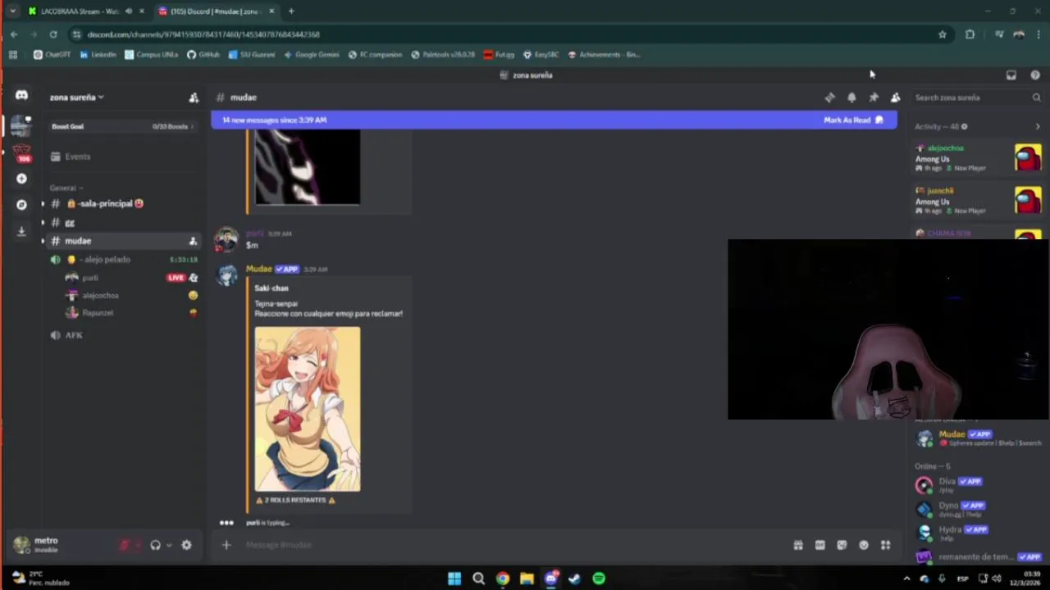Viewport: 1050px width, 590px height.
Task: Open the gift icon in message bar
Action: click(797, 545)
